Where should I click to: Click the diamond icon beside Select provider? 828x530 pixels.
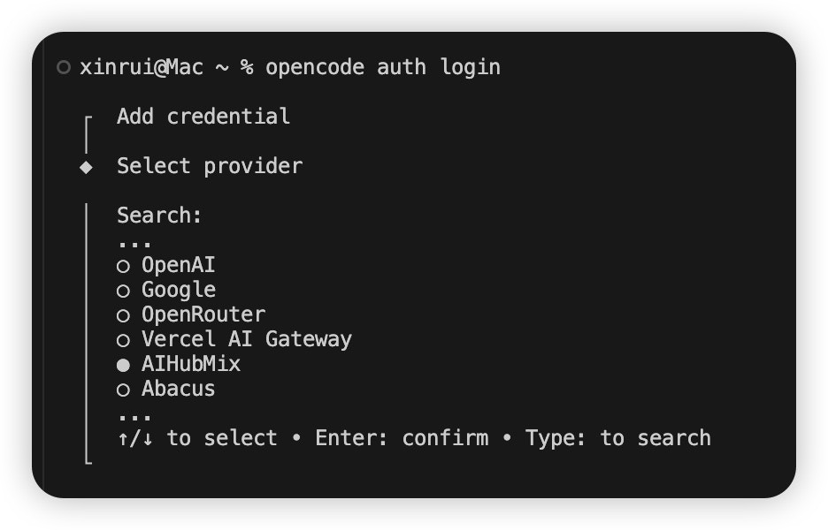tap(85, 166)
